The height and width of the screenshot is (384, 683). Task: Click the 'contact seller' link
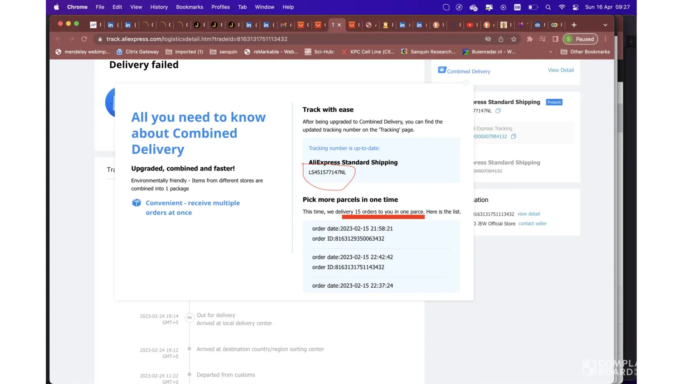pos(532,223)
